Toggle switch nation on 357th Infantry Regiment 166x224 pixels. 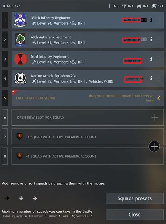(x=131, y=20)
